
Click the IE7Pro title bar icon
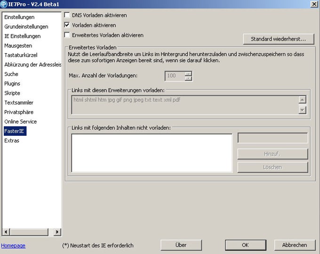point(4,4)
